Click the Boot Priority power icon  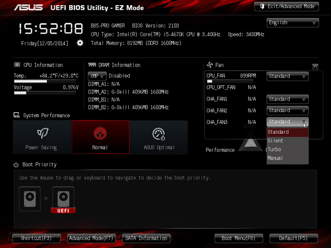[x=16, y=164]
